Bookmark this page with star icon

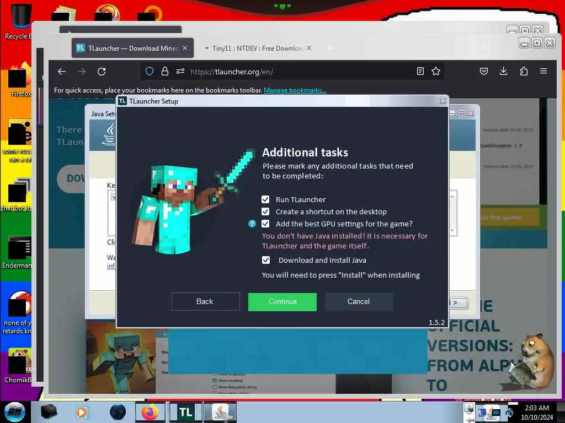click(x=436, y=71)
